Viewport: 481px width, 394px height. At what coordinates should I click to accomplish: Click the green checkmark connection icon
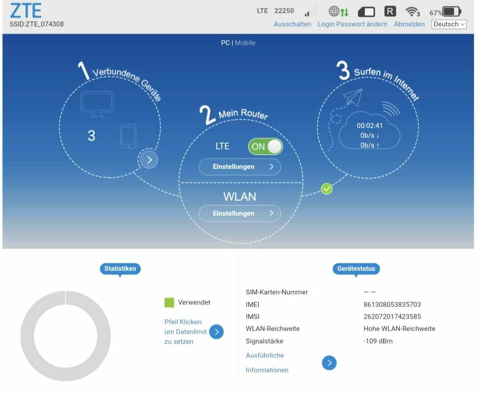(326, 189)
